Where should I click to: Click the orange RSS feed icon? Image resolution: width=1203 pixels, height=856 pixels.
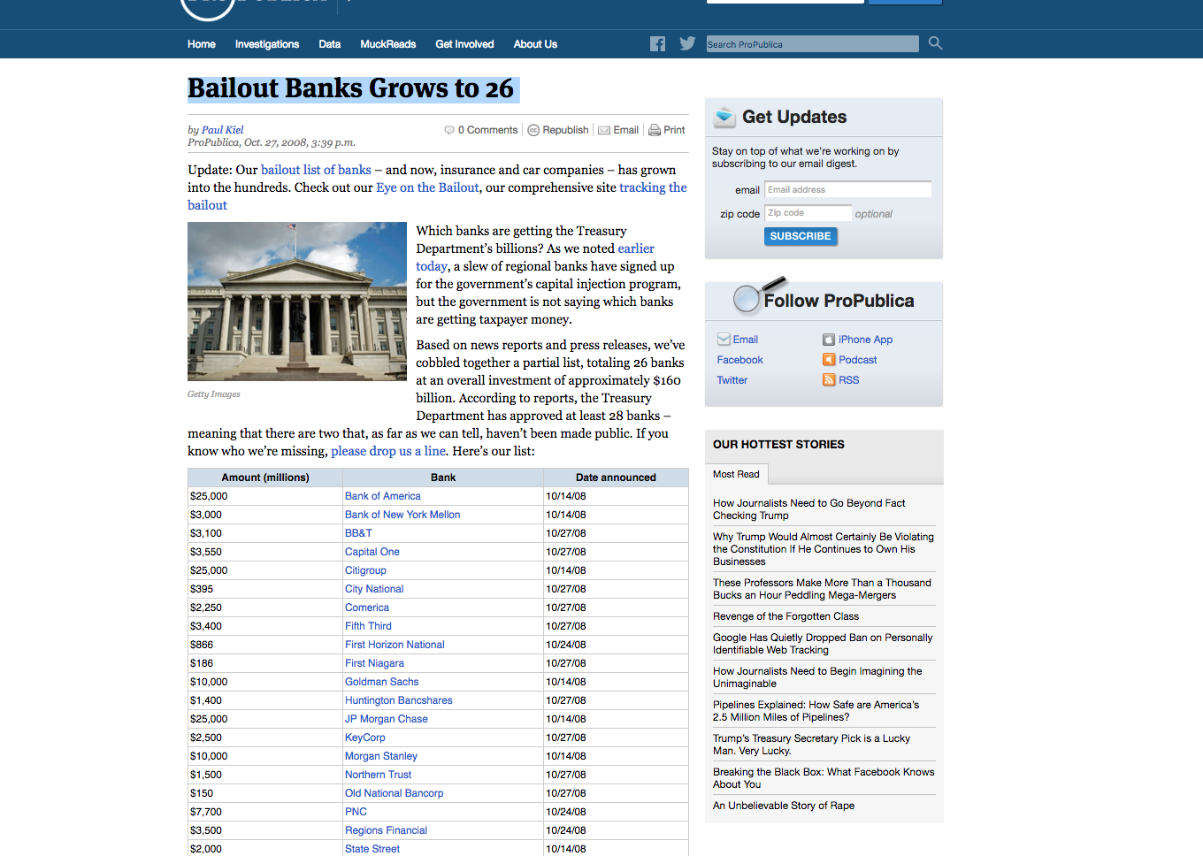click(829, 380)
